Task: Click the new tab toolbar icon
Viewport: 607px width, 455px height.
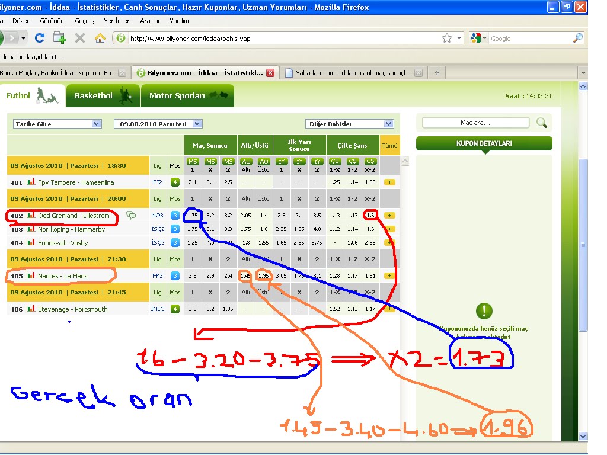Action: (x=60, y=38)
